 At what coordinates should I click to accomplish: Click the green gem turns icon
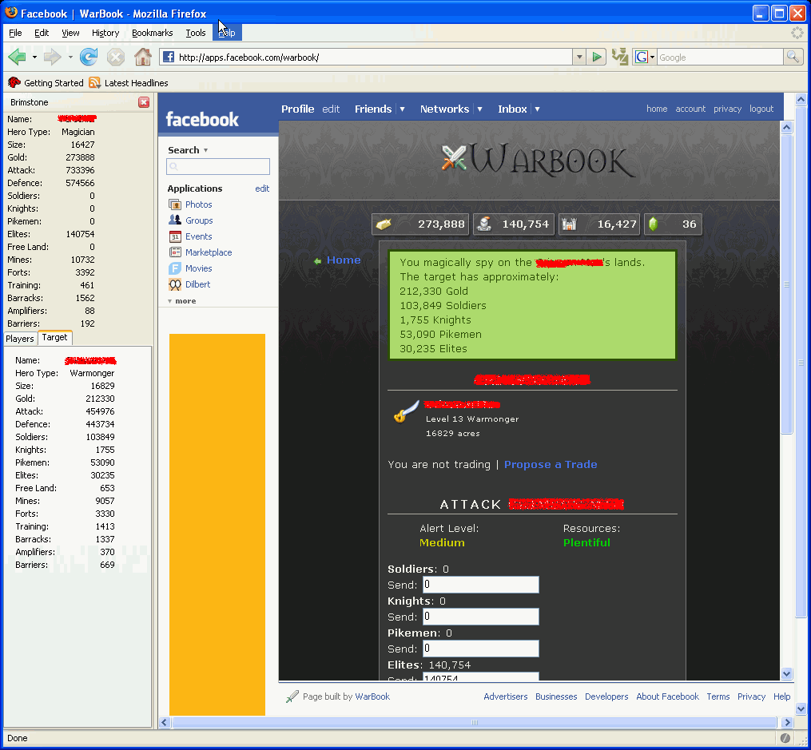pyautogui.click(x=654, y=224)
